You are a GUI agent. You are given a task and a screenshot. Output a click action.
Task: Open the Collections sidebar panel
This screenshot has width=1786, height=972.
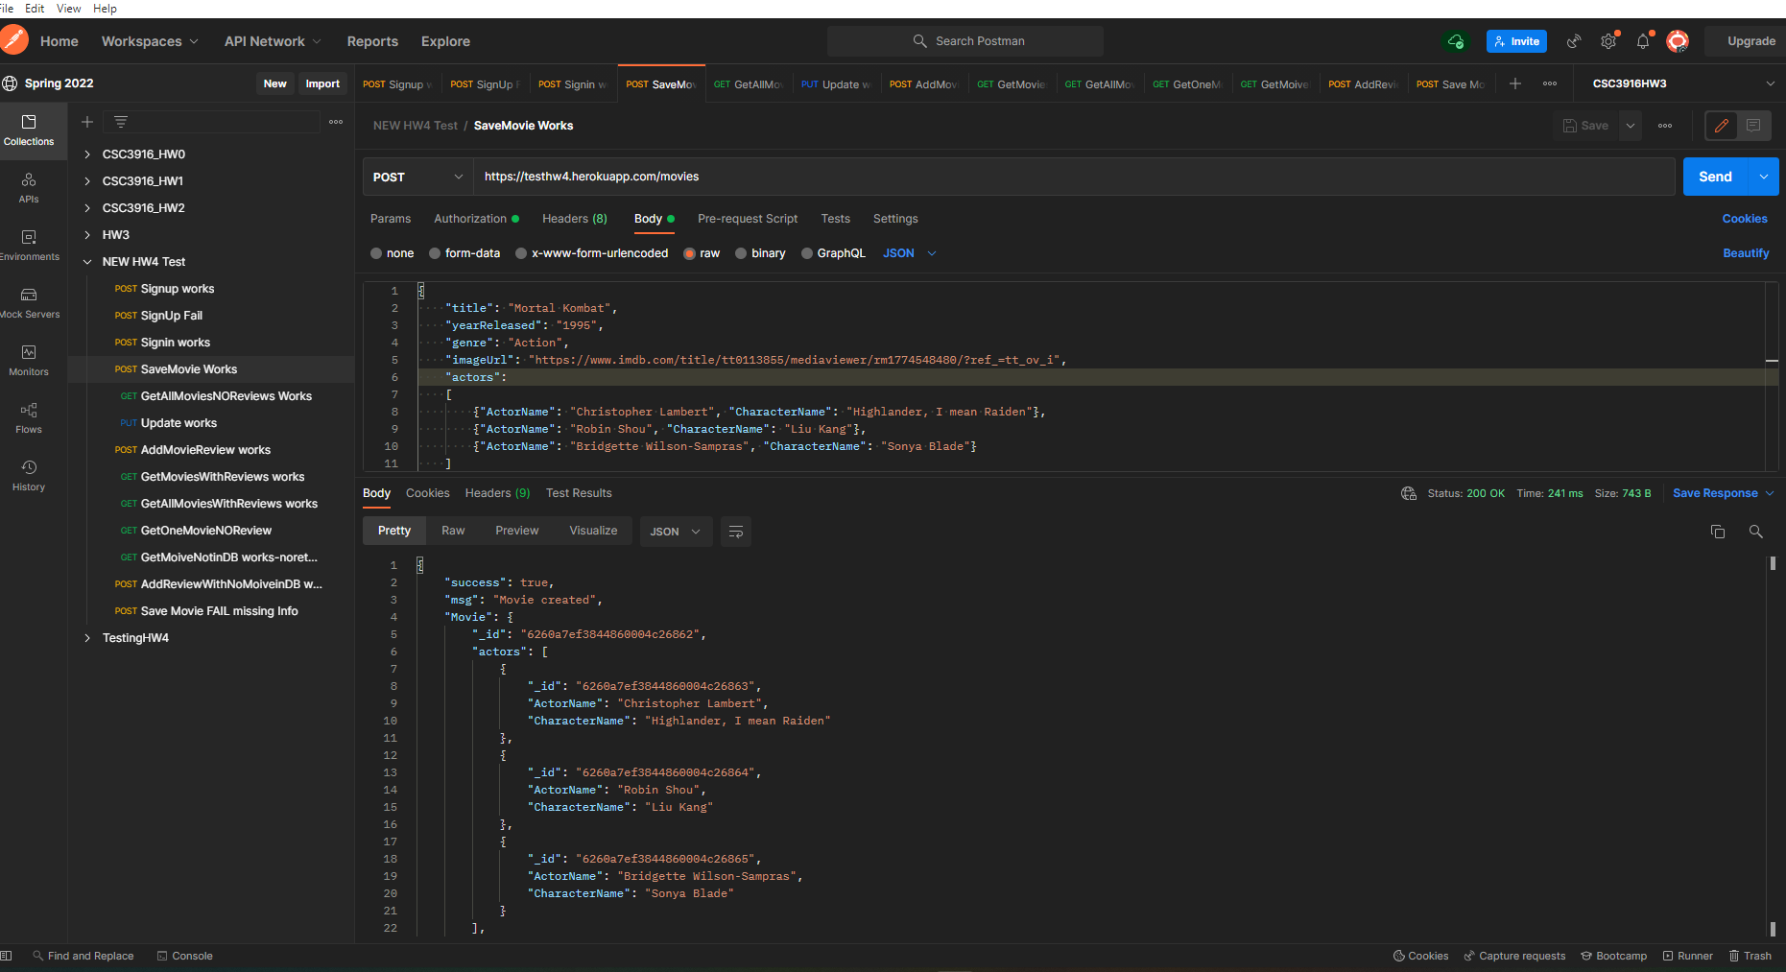click(x=30, y=130)
